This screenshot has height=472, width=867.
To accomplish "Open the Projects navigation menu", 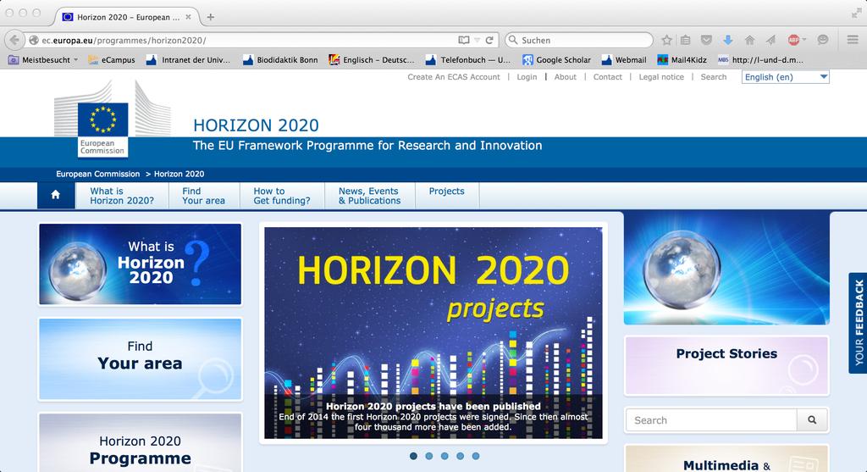I will (447, 196).
